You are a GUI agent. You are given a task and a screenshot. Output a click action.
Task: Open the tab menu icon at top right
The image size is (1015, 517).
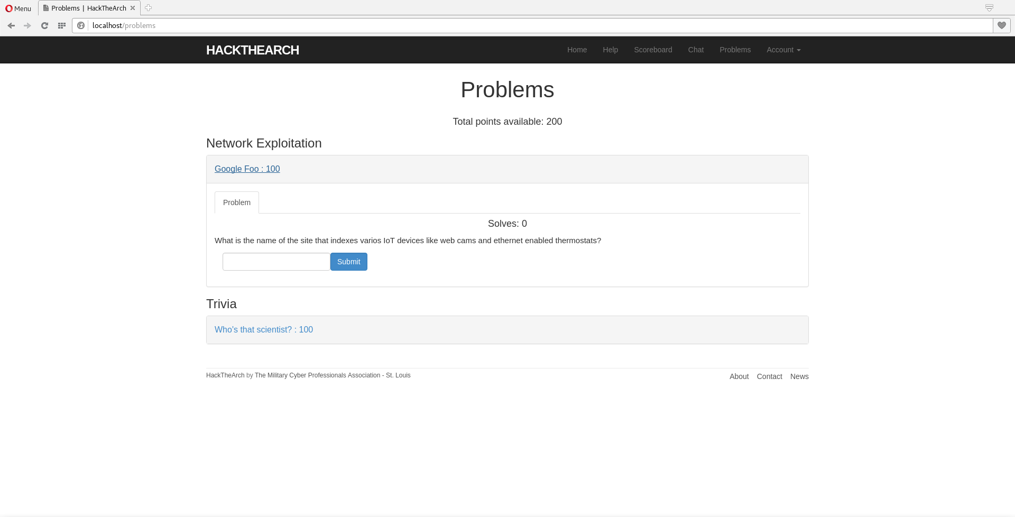tap(989, 8)
